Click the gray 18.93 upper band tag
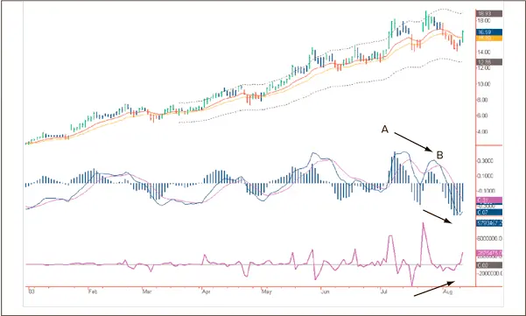 point(489,14)
